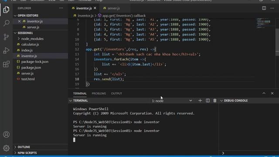The width and height of the screenshot is (279, 157).
Task: Create a new terminal with plus icon
Action: (x=200, y=101)
